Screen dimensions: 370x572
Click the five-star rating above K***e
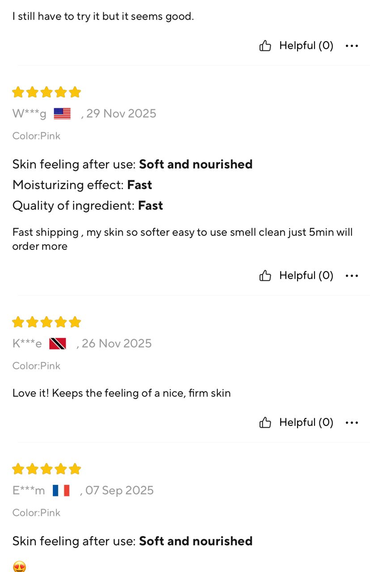point(47,322)
